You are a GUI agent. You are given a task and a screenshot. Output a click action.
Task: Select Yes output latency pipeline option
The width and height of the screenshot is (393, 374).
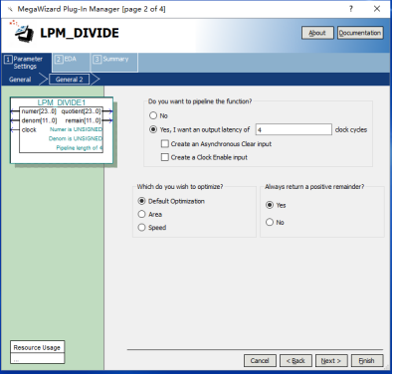coord(153,129)
